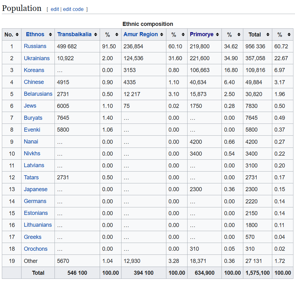Sort by the % column after Transbaikalia
The height and width of the screenshot is (281, 295).
point(117,35)
